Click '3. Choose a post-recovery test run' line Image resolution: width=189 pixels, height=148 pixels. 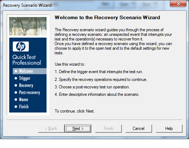[x=92, y=87]
